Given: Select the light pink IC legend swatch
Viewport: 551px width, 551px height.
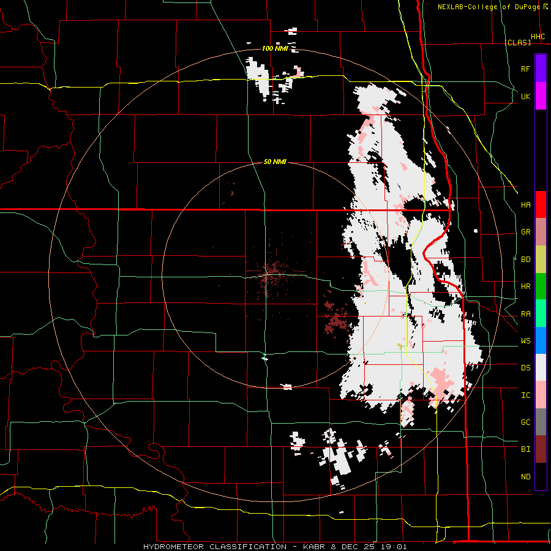Looking at the screenshot, I should pyautogui.click(x=541, y=395).
